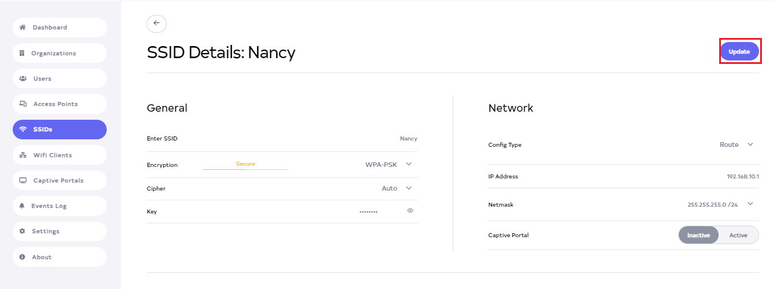
Task: Expand the Netmask dropdown
Action: (750, 204)
